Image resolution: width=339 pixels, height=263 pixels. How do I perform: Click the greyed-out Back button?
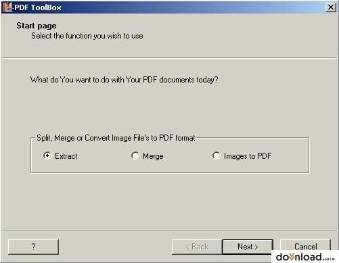click(197, 247)
